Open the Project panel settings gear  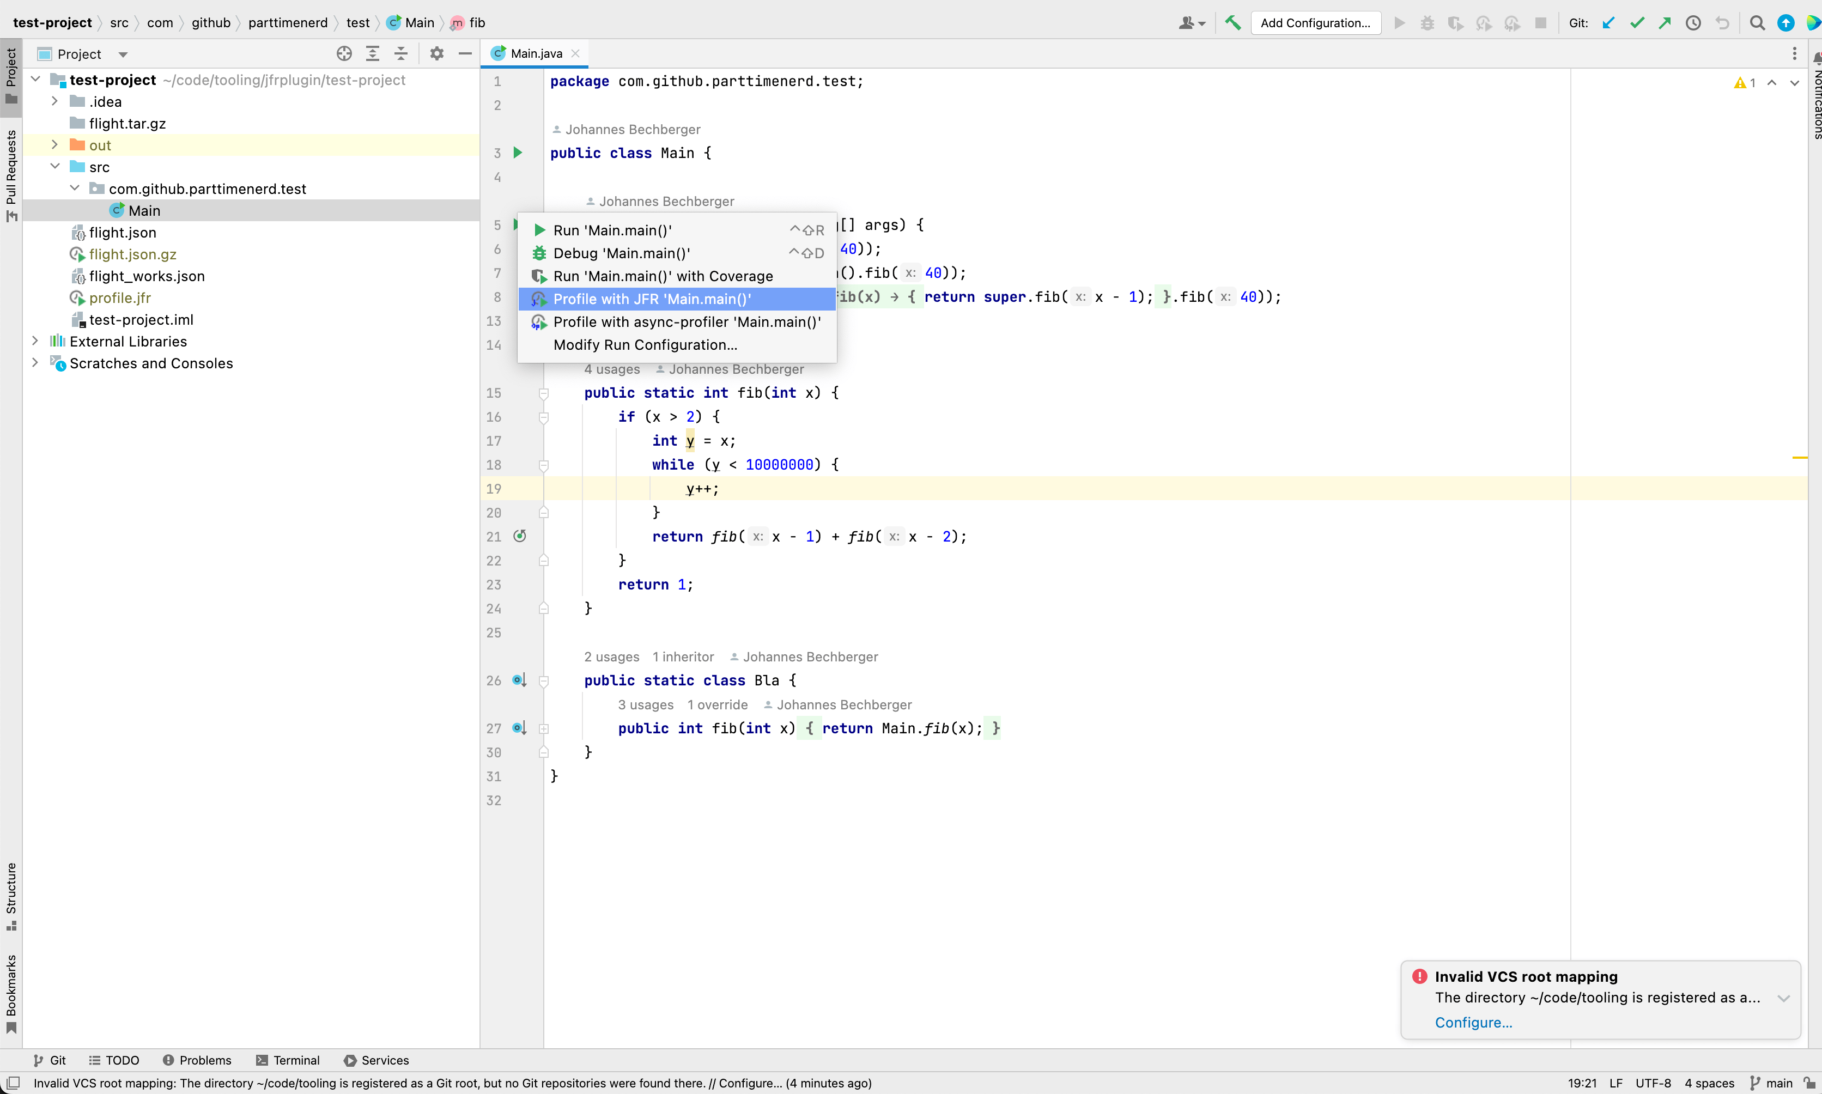click(x=435, y=53)
